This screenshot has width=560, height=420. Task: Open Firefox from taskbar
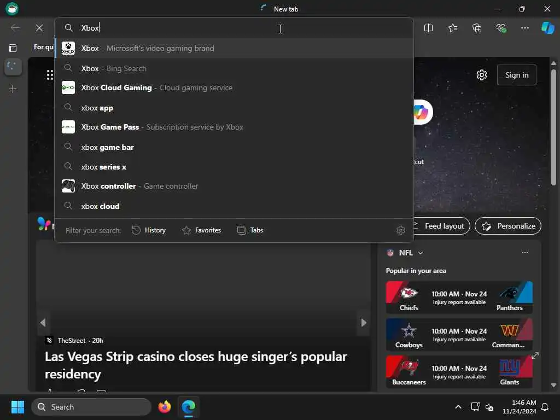click(x=164, y=407)
